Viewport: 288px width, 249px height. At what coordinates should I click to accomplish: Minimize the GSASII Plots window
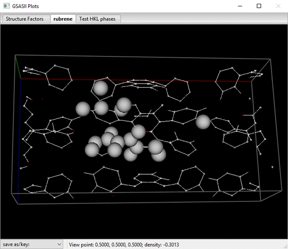pos(240,6)
